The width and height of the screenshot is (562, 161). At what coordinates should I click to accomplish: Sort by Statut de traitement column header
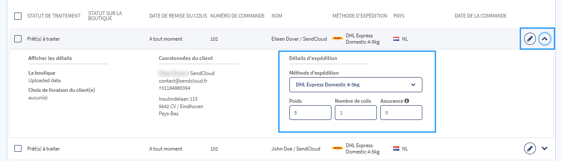point(54,16)
